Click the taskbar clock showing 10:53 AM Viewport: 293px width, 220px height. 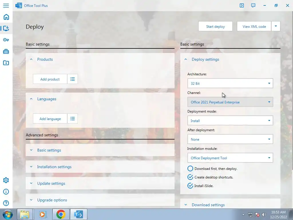(x=278, y=215)
